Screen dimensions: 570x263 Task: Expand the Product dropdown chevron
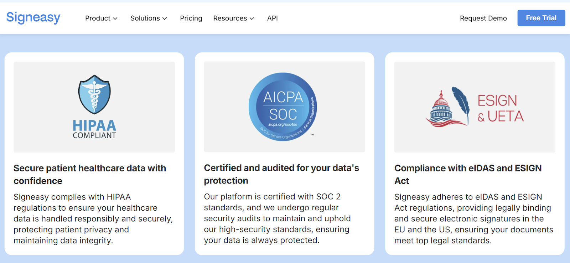[115, 19]
